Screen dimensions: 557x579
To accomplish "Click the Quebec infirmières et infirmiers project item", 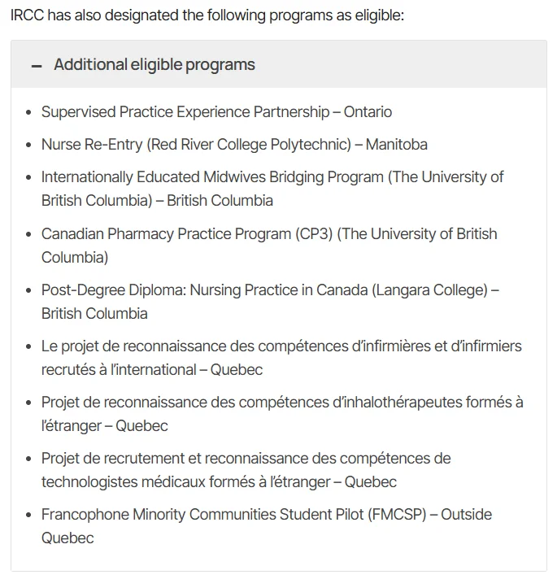I will [281, 346].
